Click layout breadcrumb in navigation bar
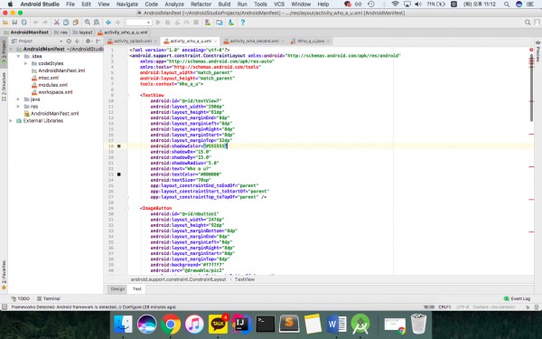 coord(82,33)
